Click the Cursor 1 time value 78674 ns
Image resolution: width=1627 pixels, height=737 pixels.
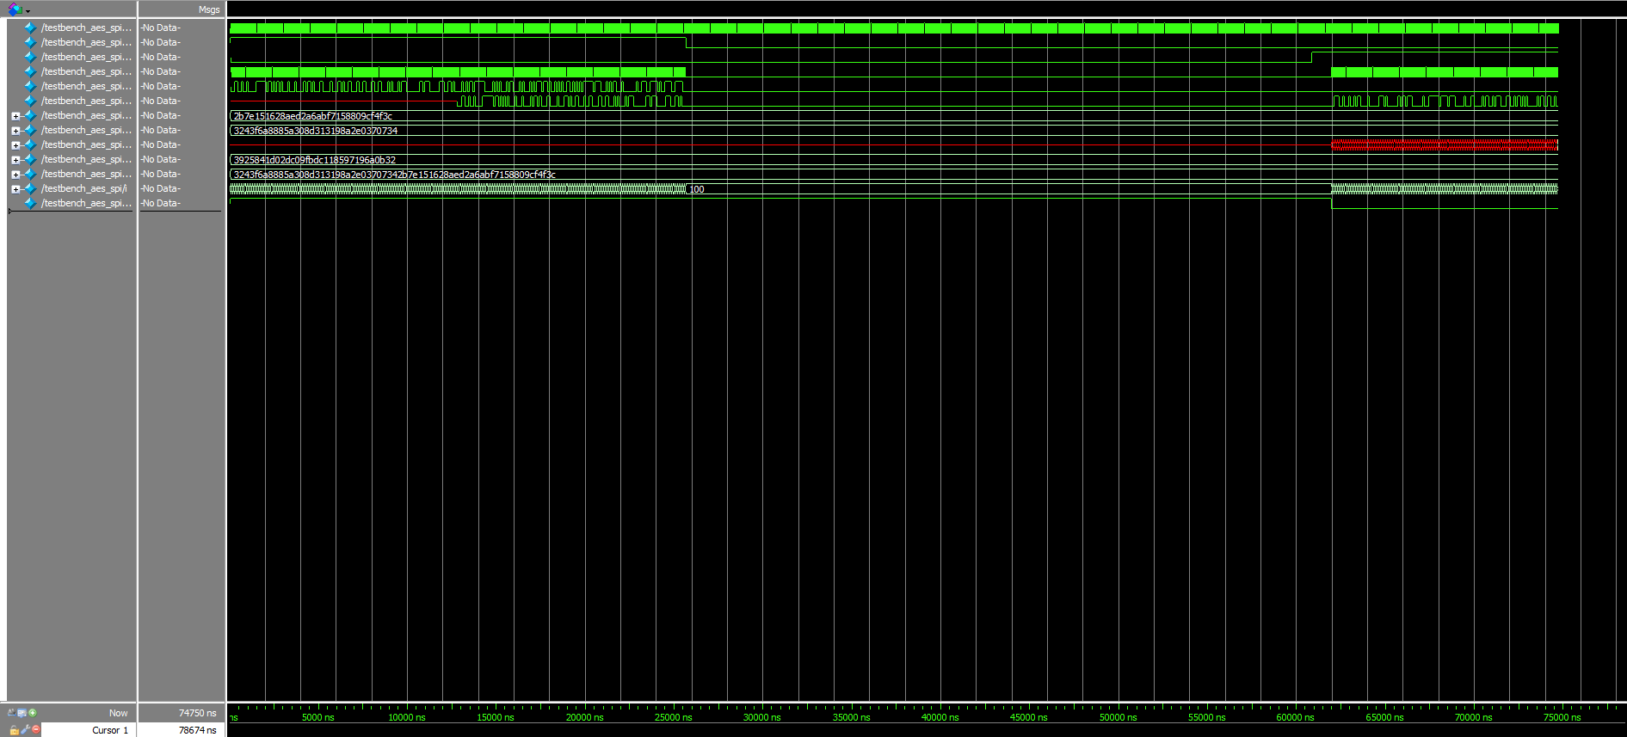click(x=197, y=730)
